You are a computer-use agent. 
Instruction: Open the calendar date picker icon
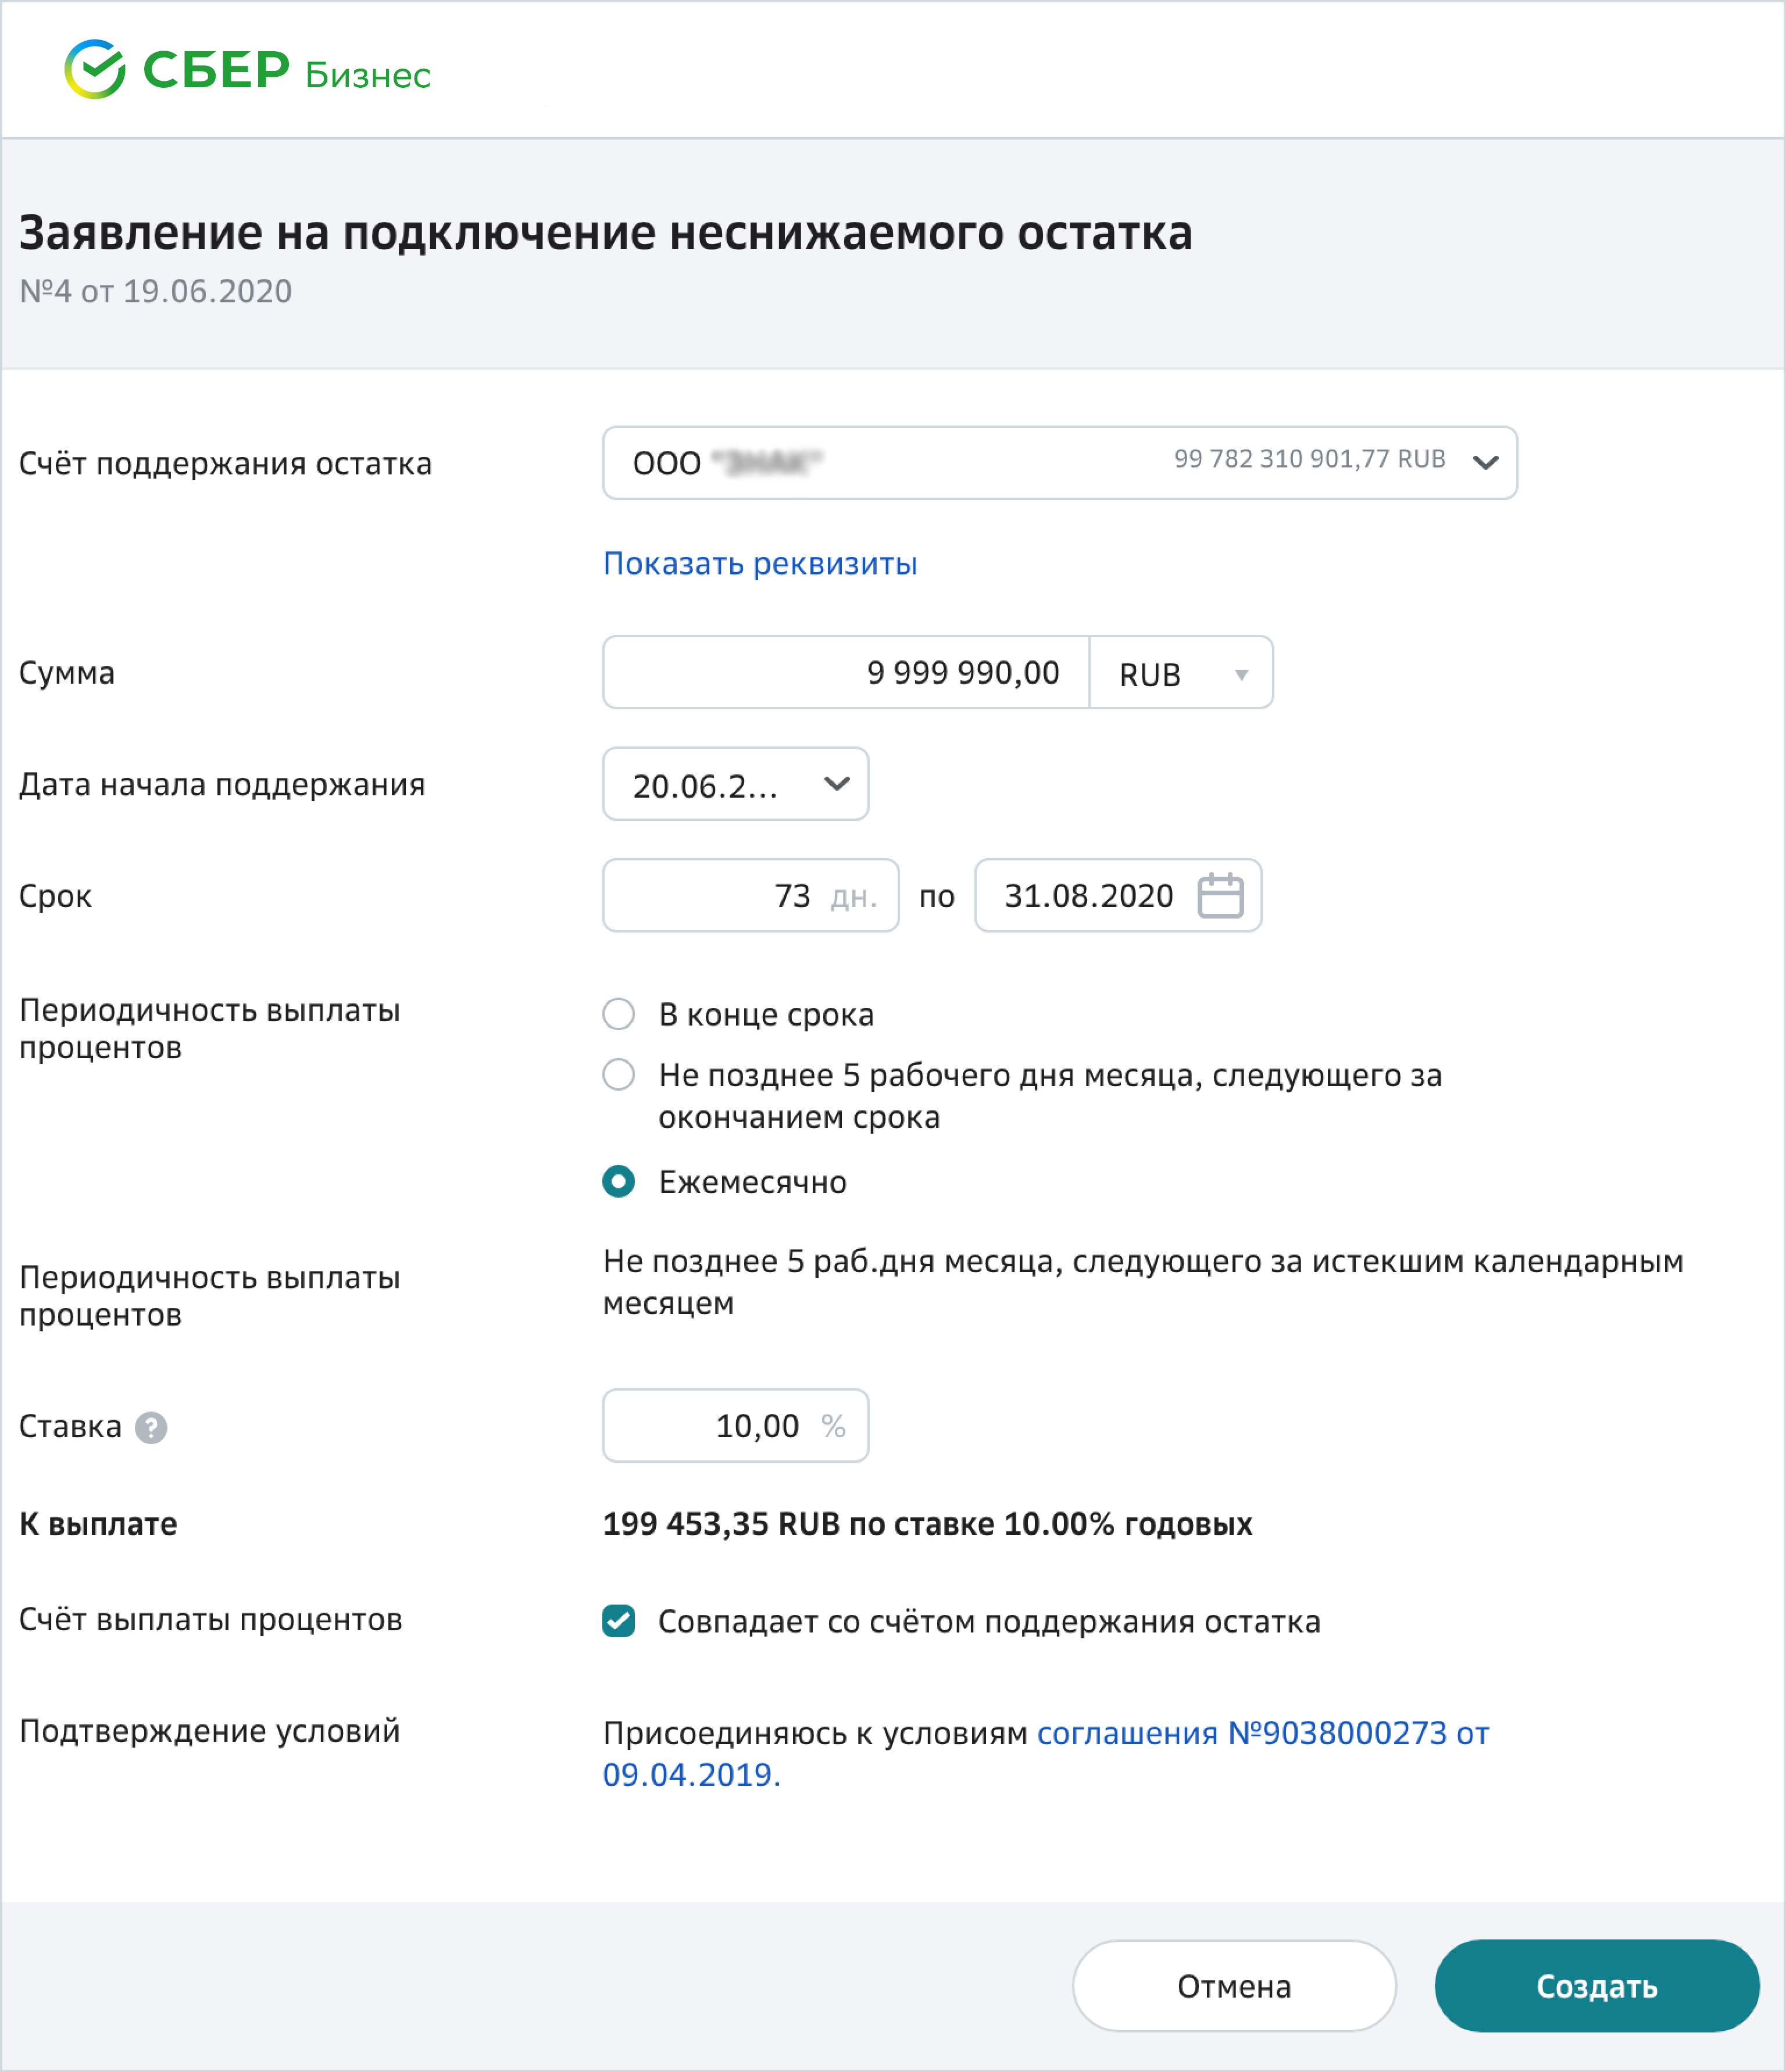[1220, 895]
